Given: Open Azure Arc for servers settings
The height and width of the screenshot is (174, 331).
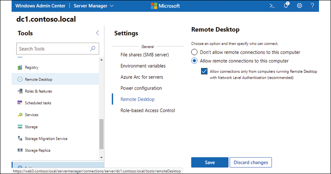Looking at the screenshot, I should click(142, 77).
